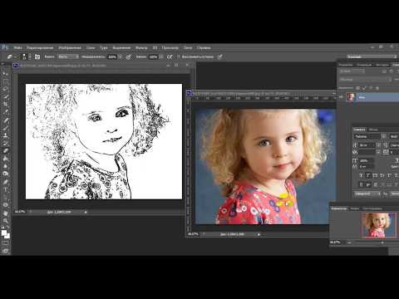
Task: Select the Ellipse shape tool
Action: coord(5,205)
